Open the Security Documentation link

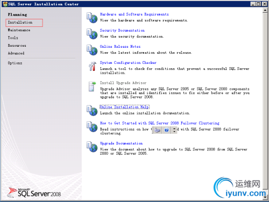click(x=122, y=31)
